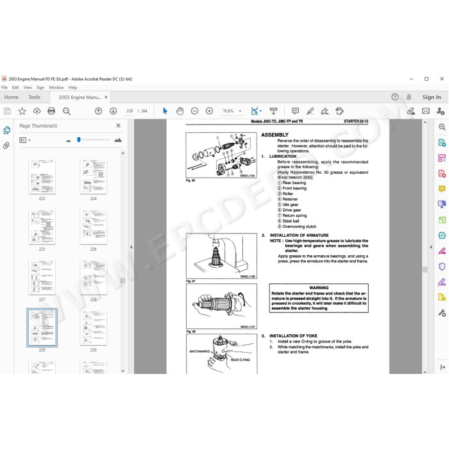This screenshot has height=449, width=449.
Task: Click the cloud upload icon
Action: point(37,111)
